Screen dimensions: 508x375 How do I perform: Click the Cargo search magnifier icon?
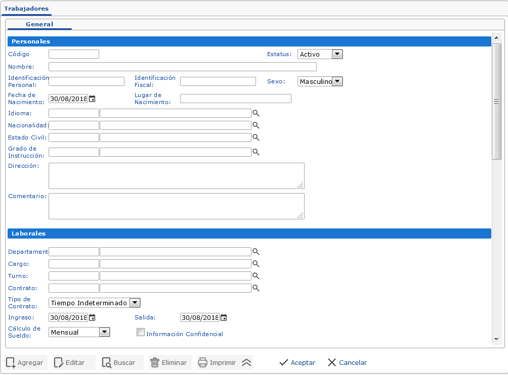[256, 264]
